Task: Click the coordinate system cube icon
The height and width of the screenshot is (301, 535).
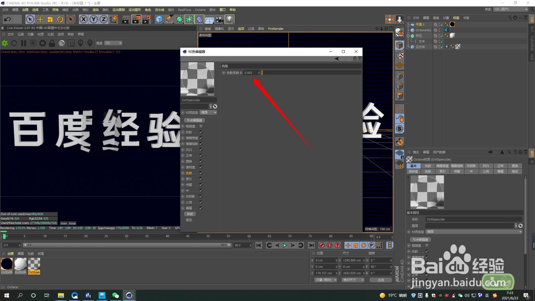Action: coord(114,19)
